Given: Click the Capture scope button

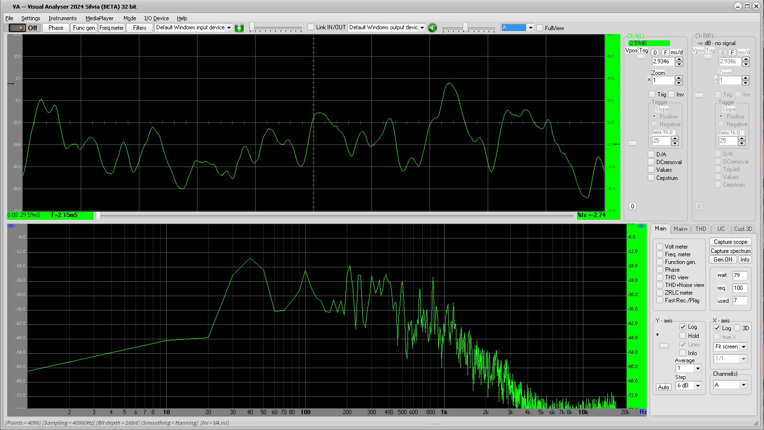Looking at the screenshot, I should coord(730,242).
